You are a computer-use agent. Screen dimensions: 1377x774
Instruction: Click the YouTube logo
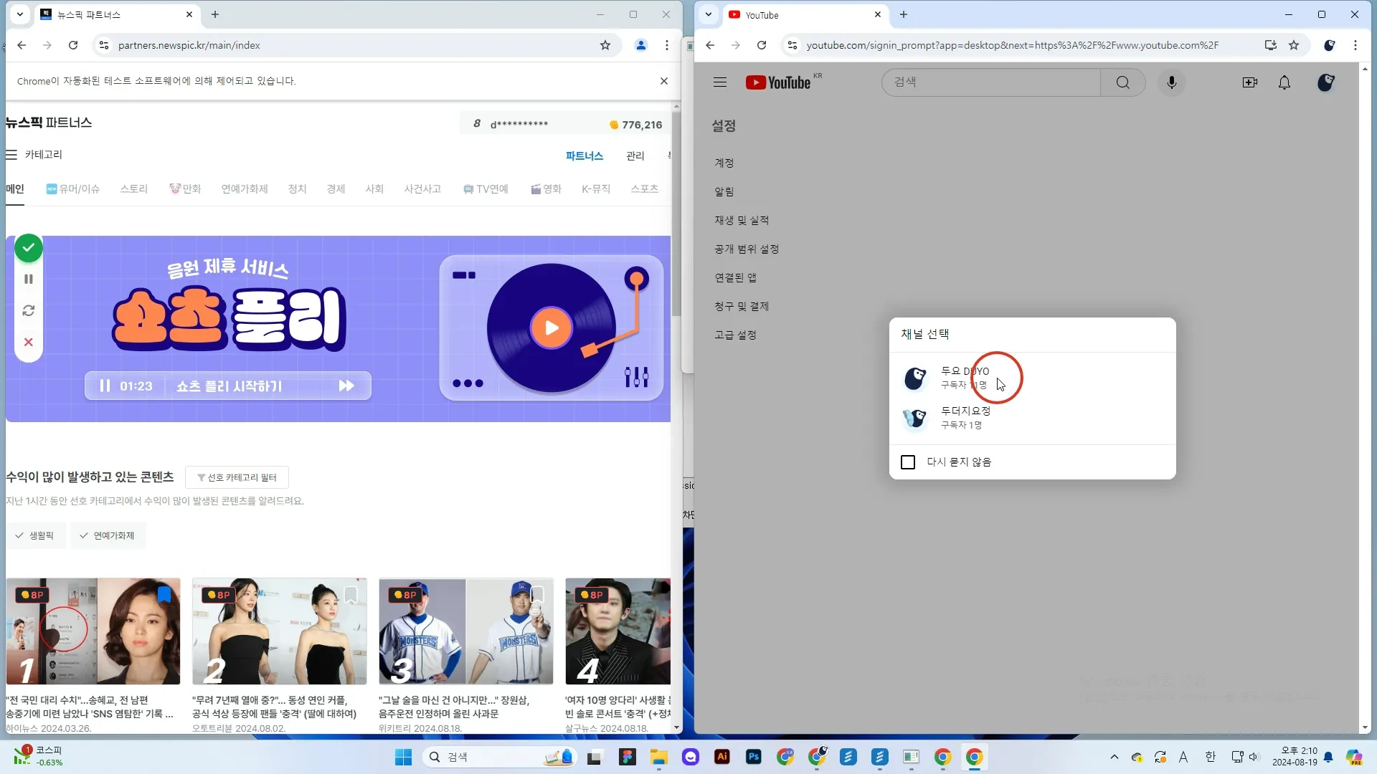pos(778,82)
